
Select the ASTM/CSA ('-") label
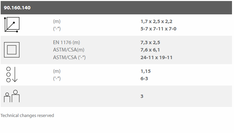69,57
